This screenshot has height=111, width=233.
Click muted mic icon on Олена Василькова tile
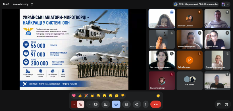(x=227, y=54)
